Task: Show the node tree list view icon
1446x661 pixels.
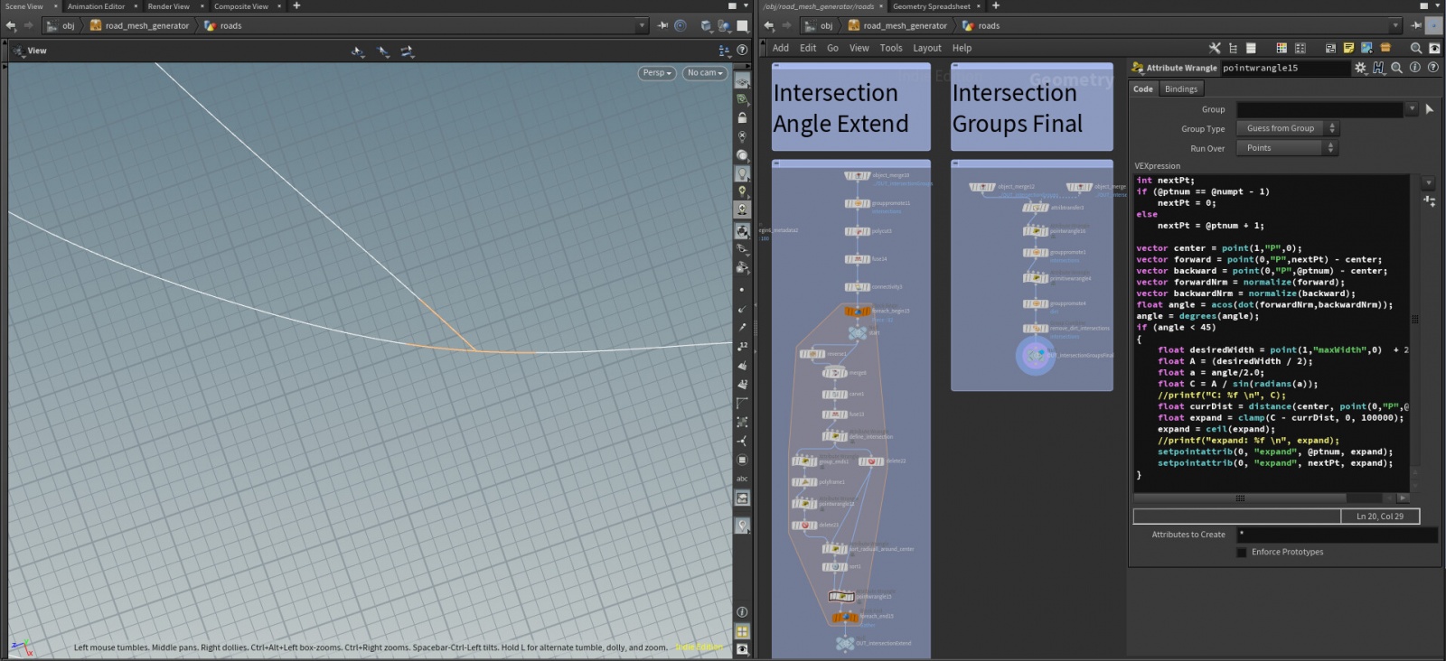Action: coord(1233,48)
